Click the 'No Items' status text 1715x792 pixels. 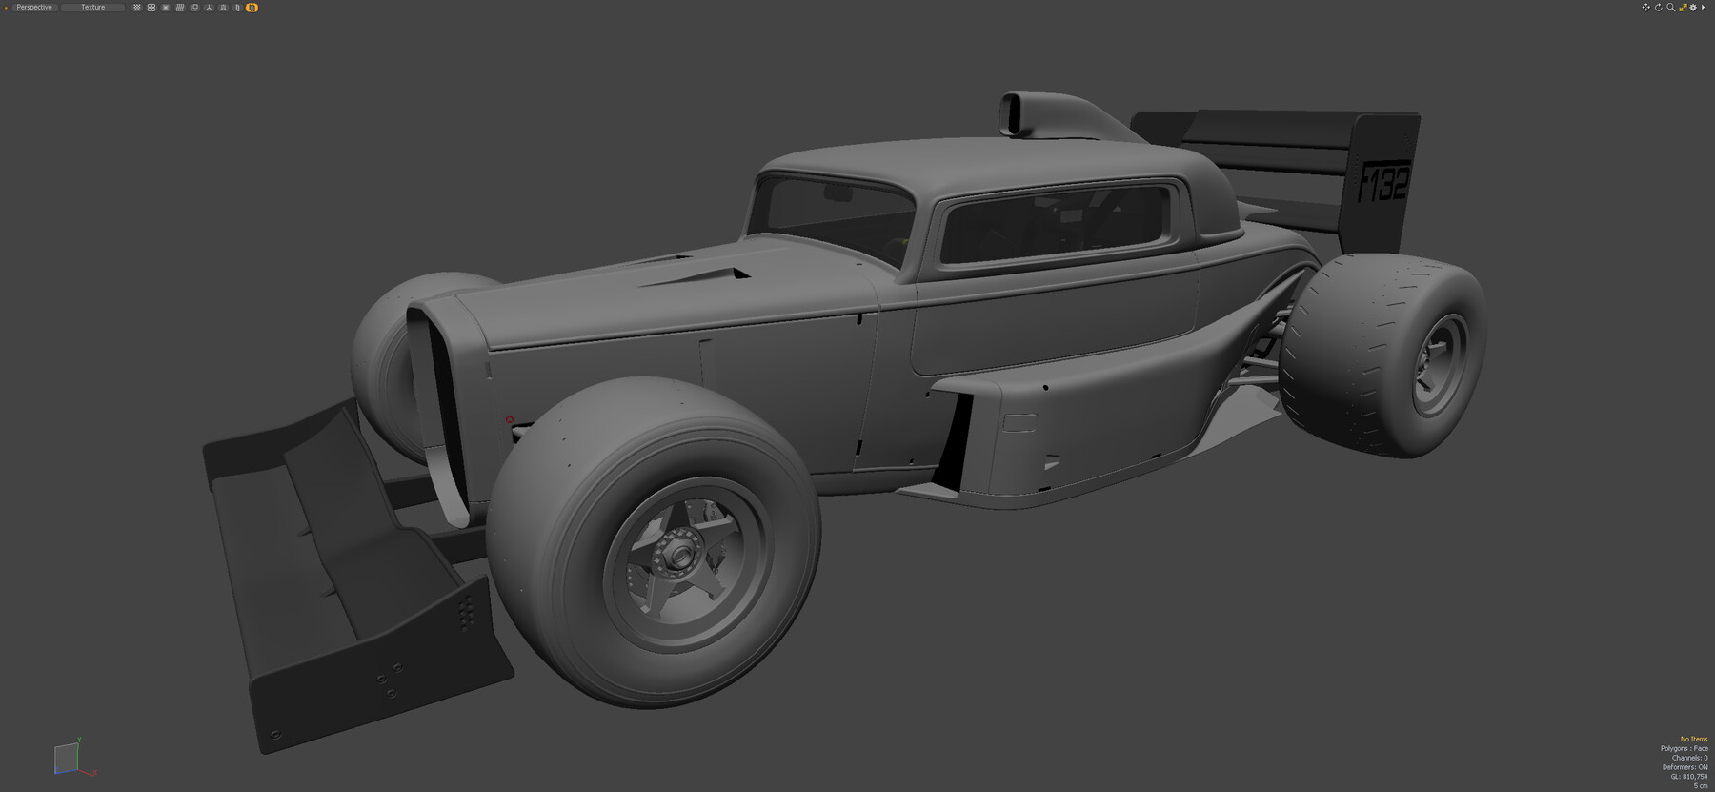click(1694, 740)
